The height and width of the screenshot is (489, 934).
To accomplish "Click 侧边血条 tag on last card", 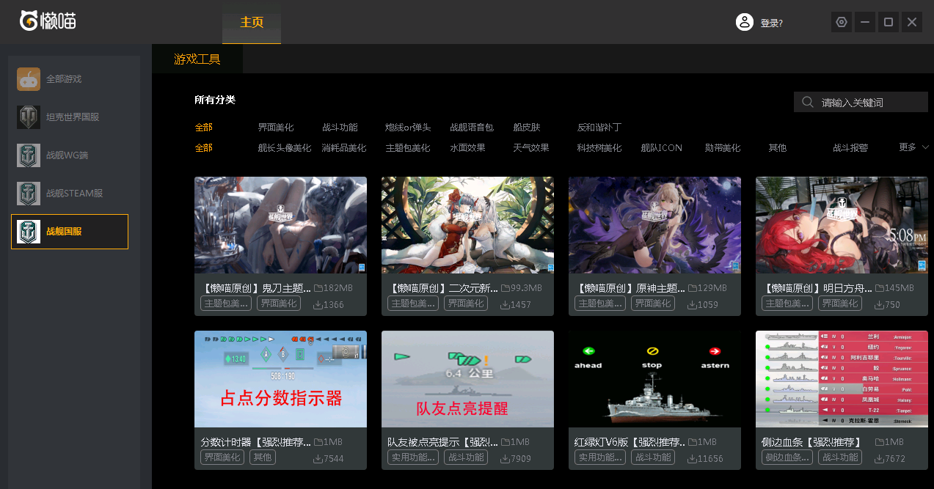I will click(x=788, y=457).
